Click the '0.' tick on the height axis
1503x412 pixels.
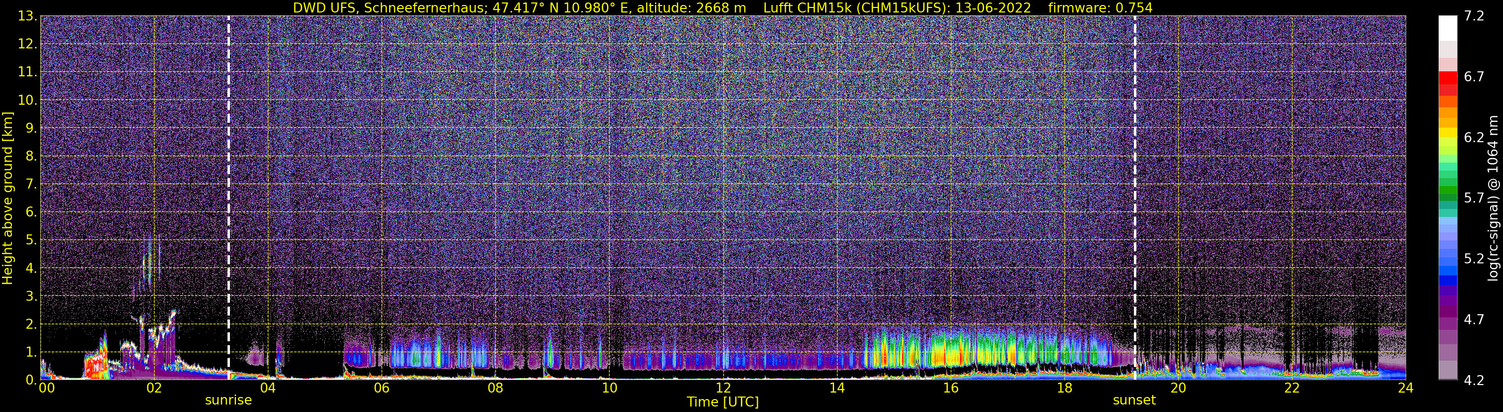point(31,380)
